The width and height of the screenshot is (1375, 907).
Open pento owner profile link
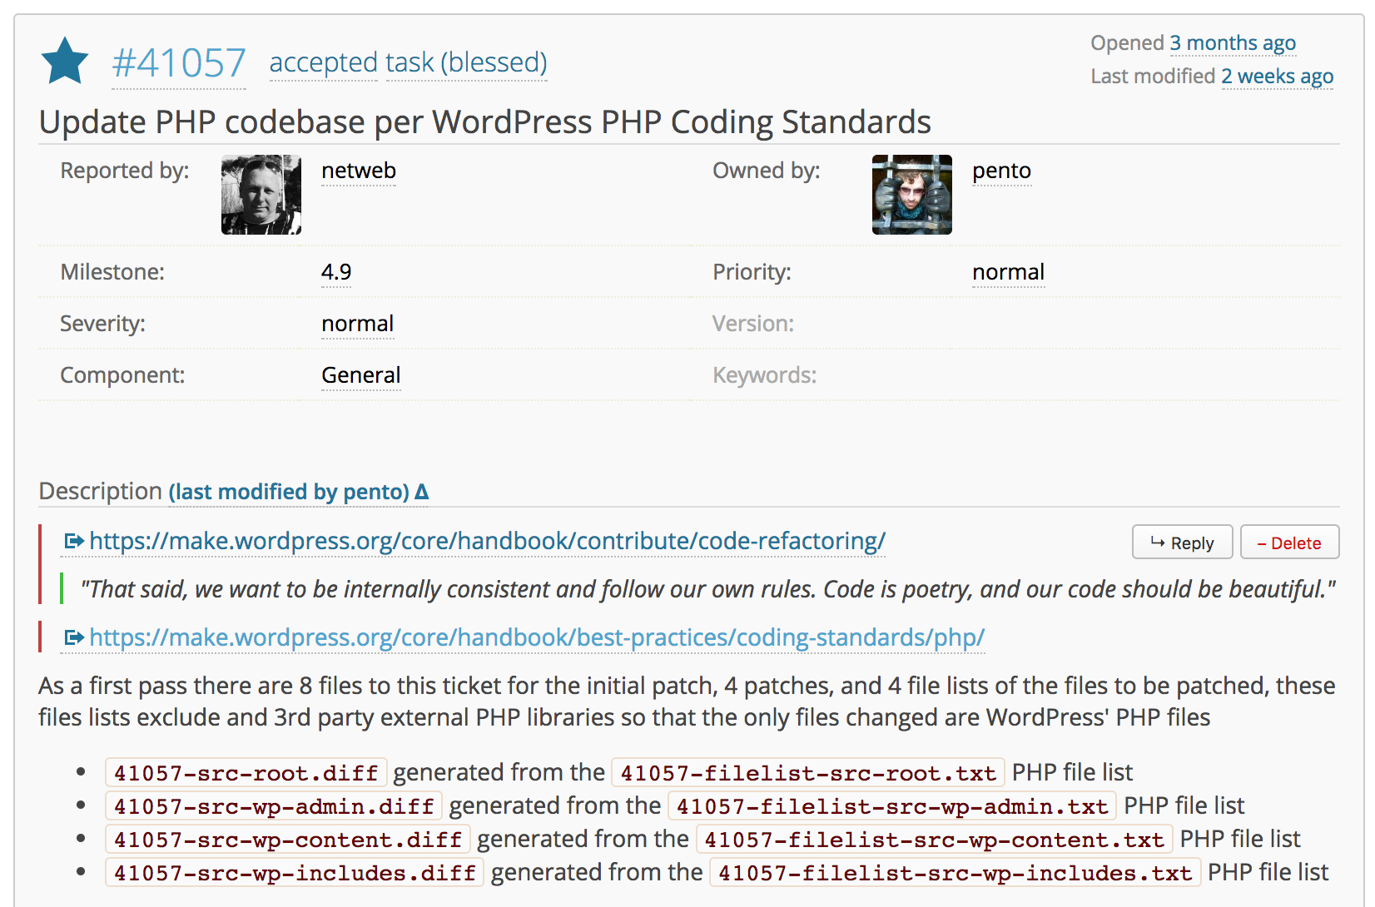point(1002,171)
